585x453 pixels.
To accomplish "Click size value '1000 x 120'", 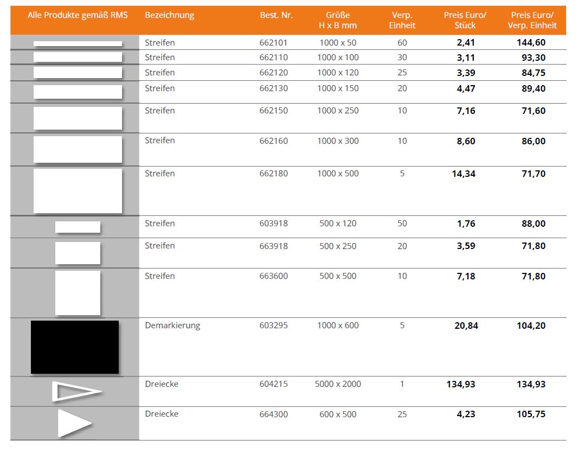I will tap(338, 73).
